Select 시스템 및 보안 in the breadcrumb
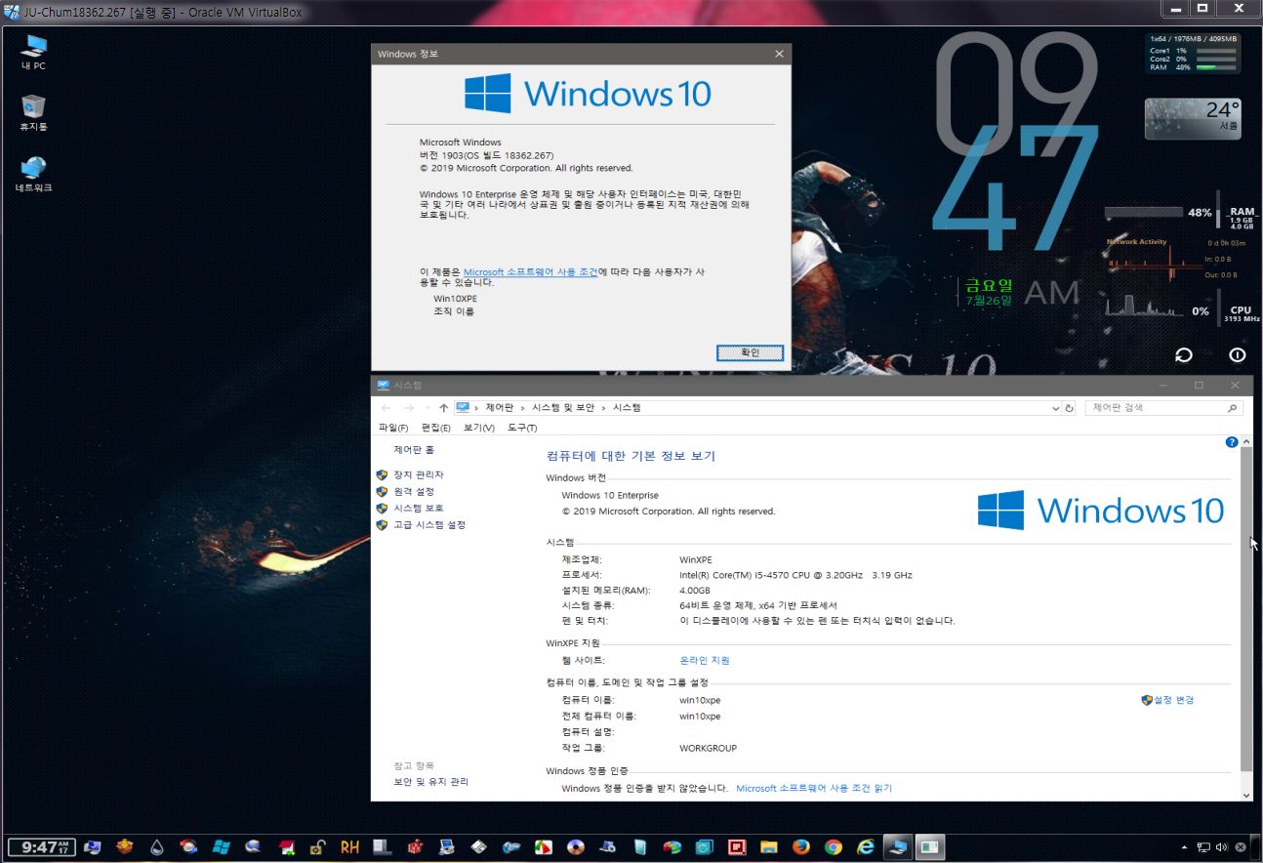 tap(562, 408)
